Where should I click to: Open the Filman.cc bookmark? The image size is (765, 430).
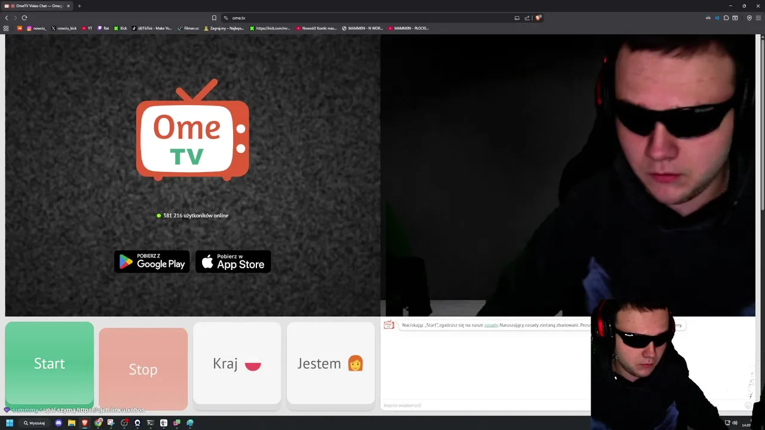coord(188,28)
